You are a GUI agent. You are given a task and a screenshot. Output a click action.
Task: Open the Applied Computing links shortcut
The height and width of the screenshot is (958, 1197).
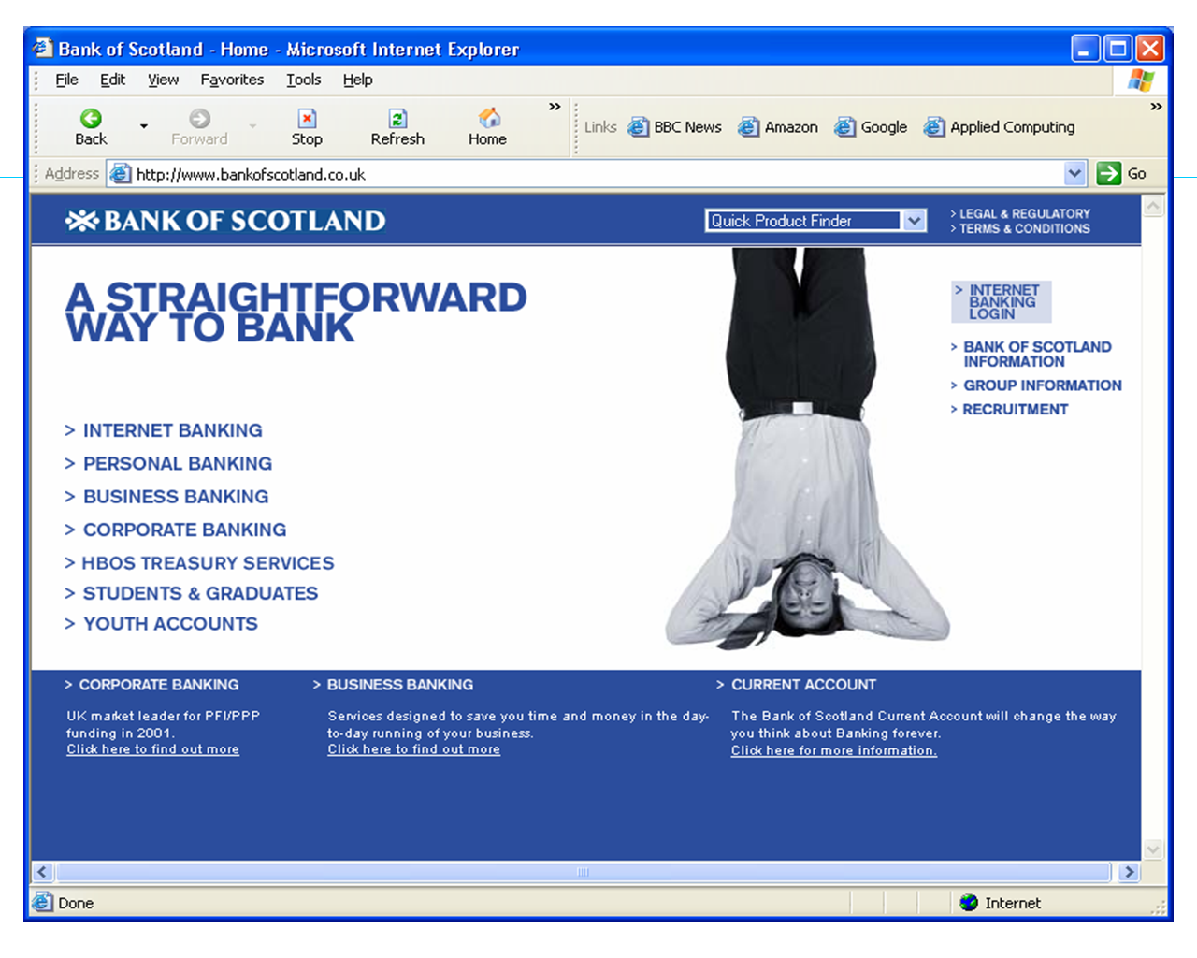999,127
